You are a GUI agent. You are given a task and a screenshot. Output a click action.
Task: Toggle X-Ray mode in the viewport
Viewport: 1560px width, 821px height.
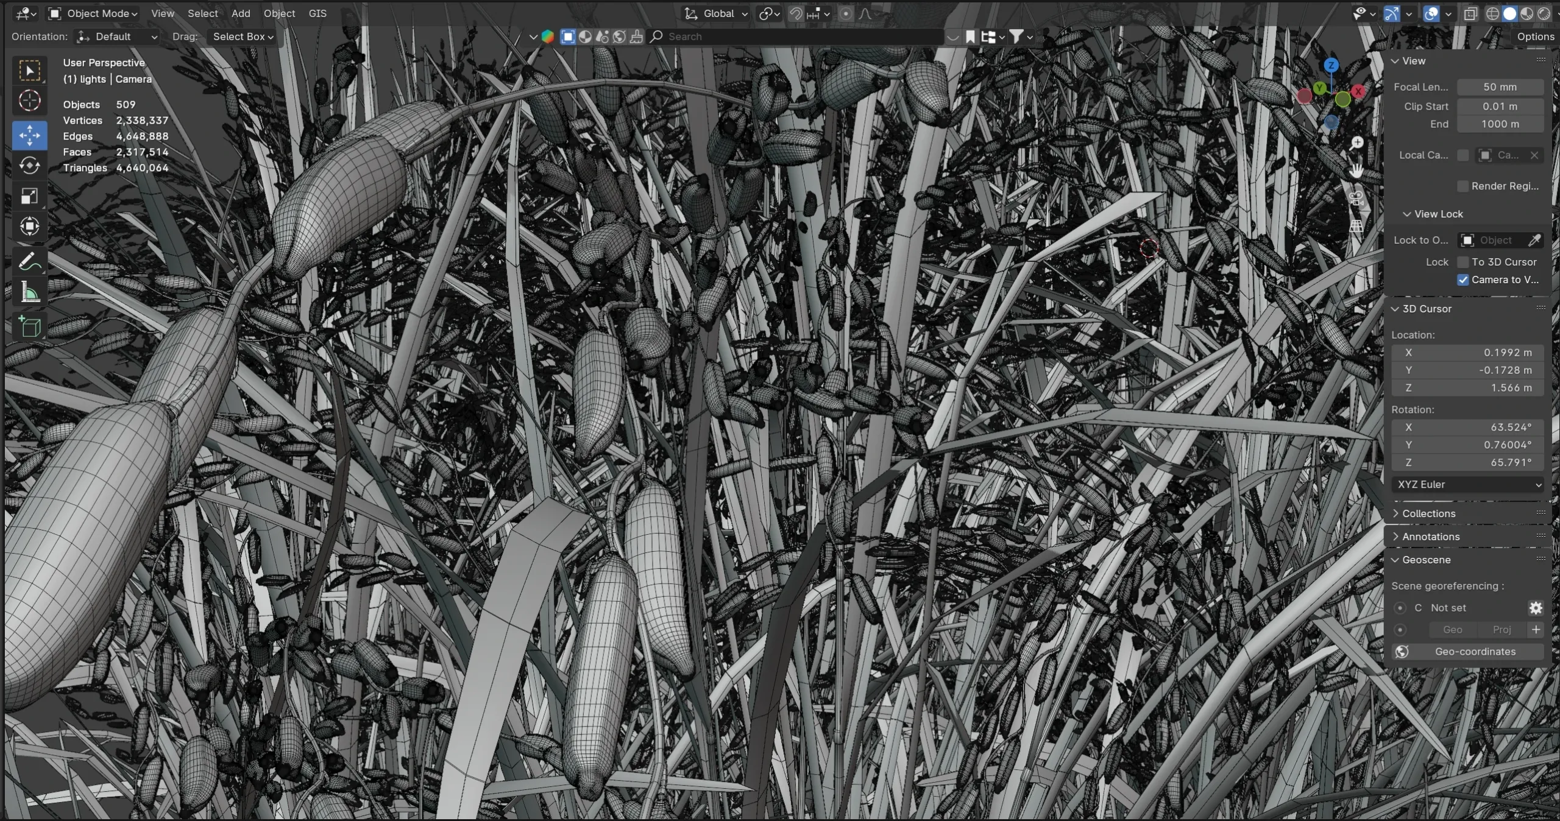1470,13
